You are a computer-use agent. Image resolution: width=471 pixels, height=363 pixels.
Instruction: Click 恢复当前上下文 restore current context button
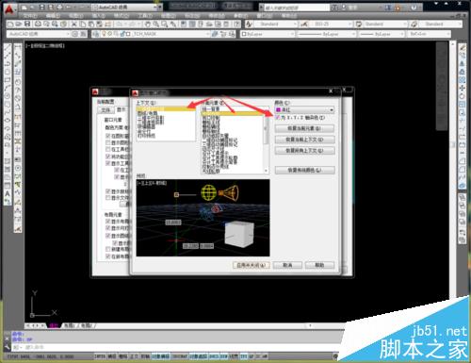coord(304,140)
